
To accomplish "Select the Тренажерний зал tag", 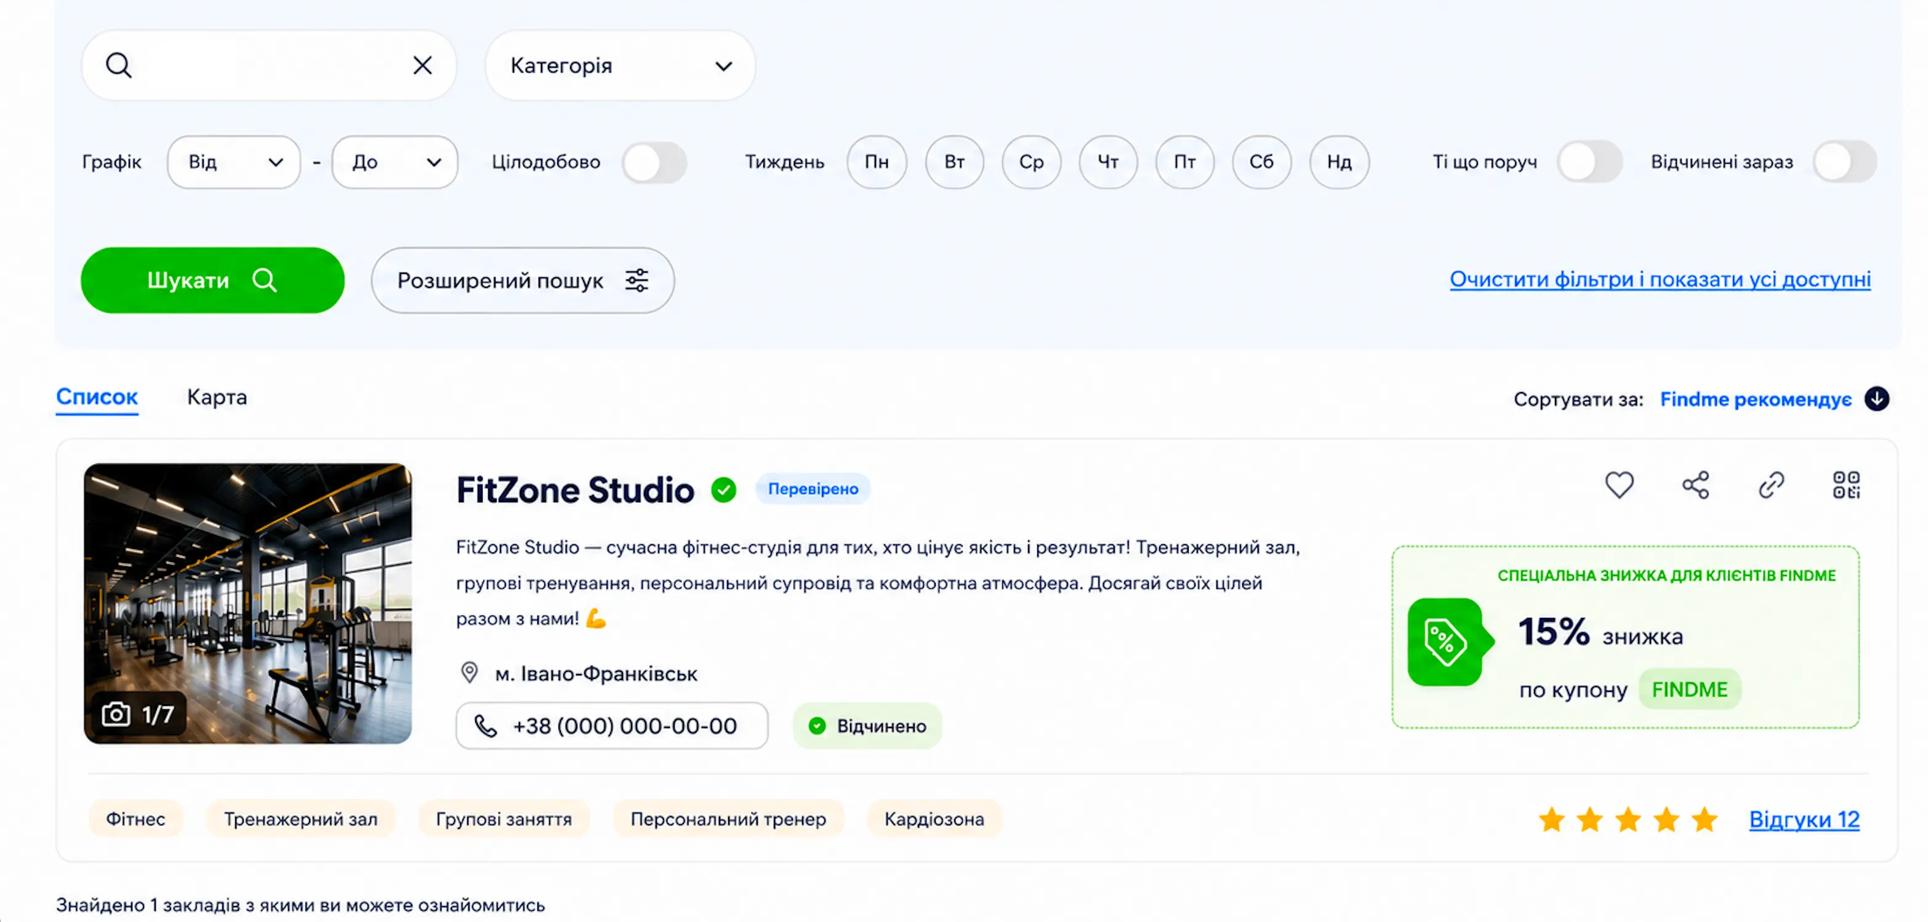I will [x=300, y=818].
